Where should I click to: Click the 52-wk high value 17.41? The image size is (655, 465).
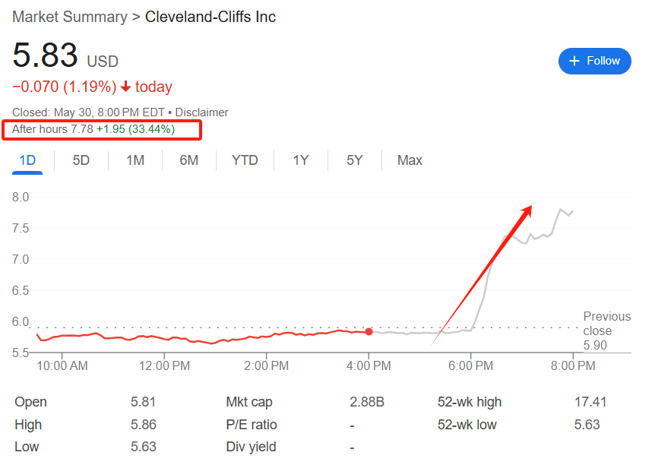click(x=590, y=402)
